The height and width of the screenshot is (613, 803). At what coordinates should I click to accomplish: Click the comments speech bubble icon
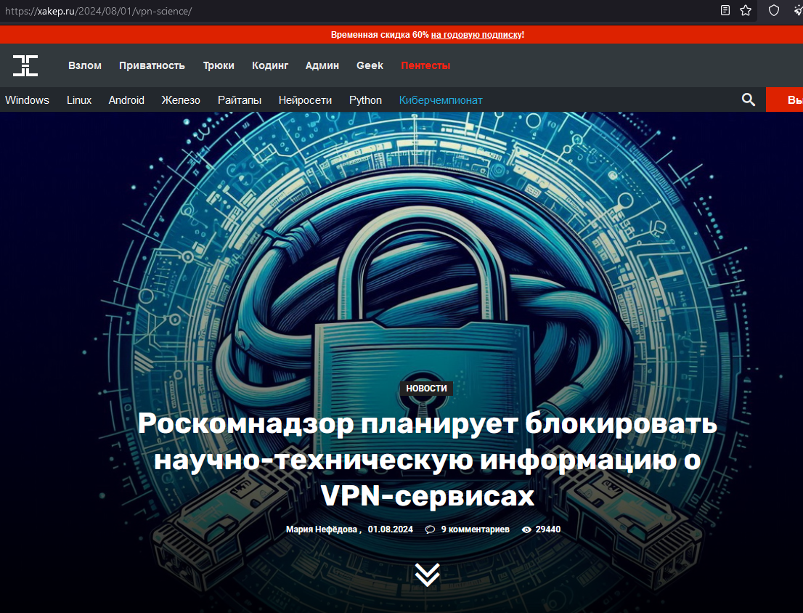pyautogui.click(x=430, y=529)
